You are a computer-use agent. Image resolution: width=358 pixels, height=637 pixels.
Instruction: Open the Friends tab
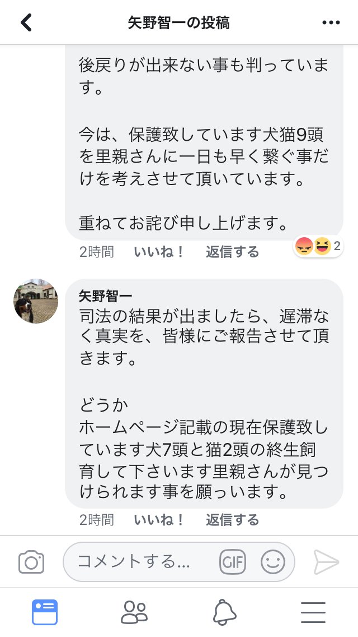[x=134, y=612]
